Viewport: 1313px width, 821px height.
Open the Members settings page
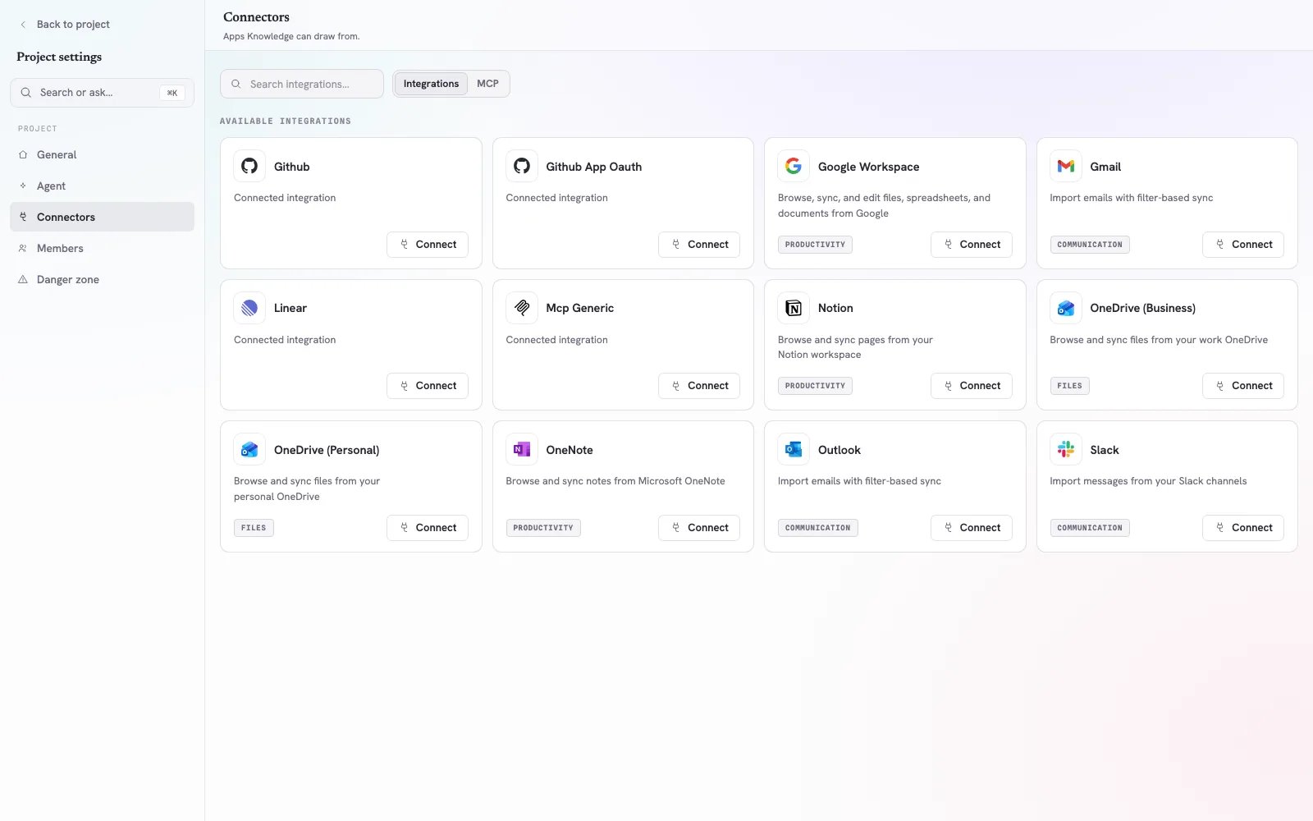102,248
